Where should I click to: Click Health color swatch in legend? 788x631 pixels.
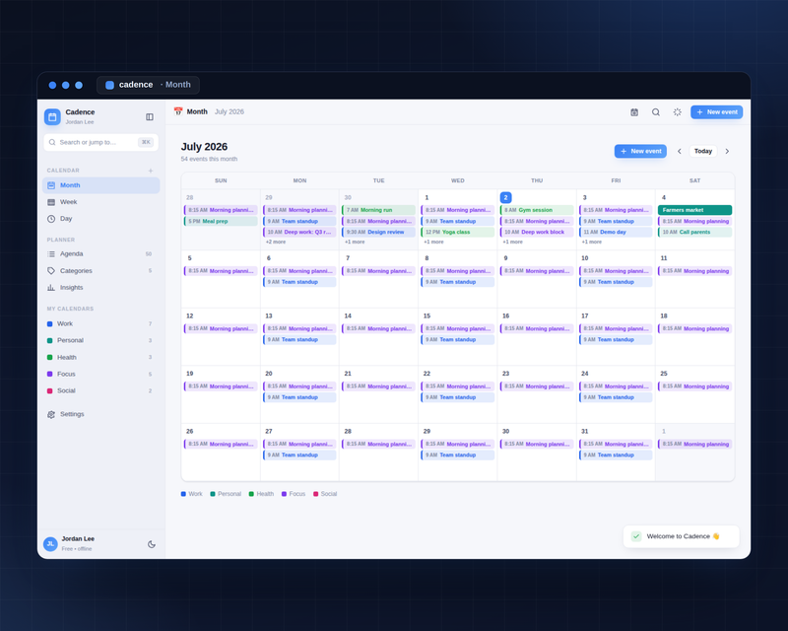pyautogui.click(x=252, y=494)
